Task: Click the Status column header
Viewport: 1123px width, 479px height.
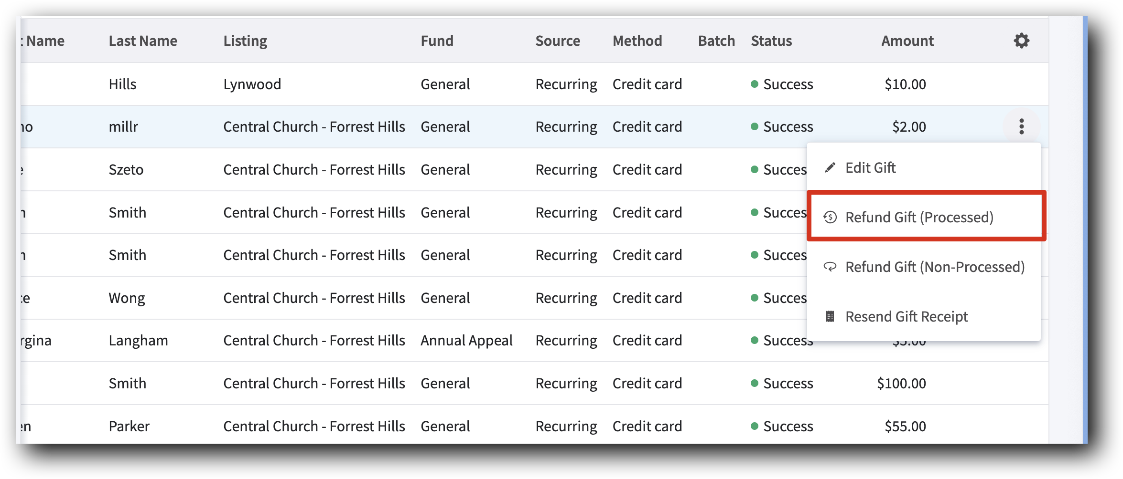Action: click(x=771, y=41)
